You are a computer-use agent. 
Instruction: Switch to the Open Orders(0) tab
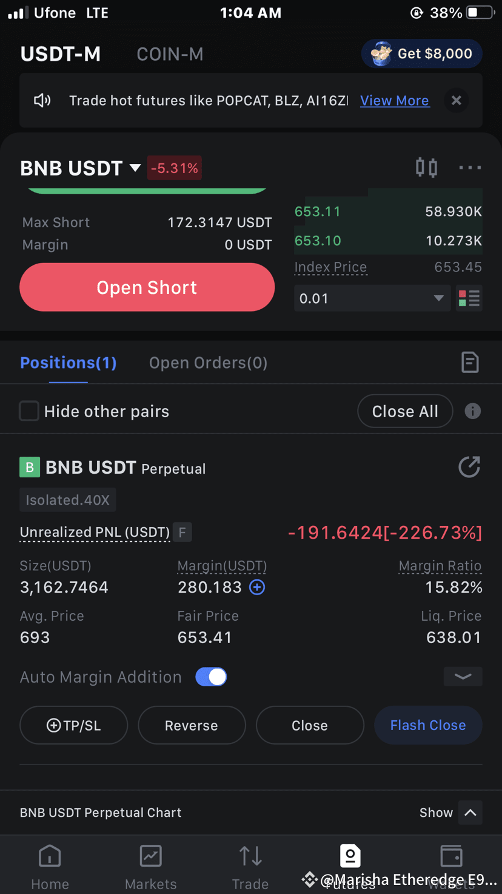coord(208,363)
